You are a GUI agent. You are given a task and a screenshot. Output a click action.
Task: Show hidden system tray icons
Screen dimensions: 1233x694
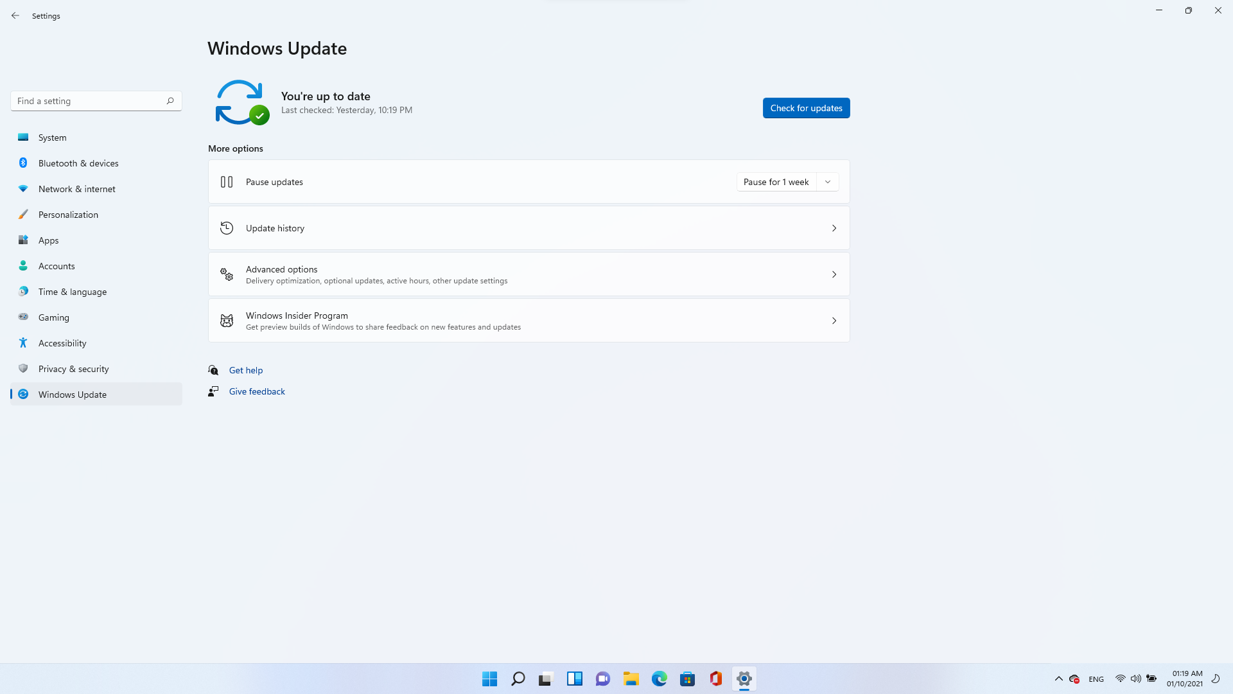(x=1059, y=679)
